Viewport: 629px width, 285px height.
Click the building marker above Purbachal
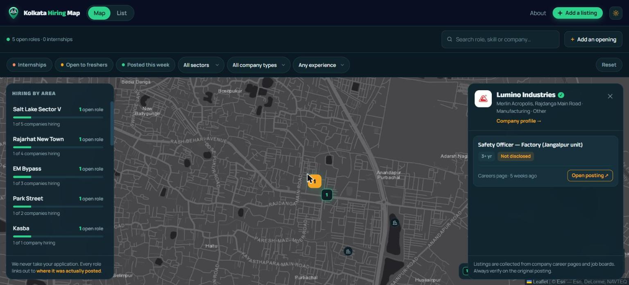348,251
